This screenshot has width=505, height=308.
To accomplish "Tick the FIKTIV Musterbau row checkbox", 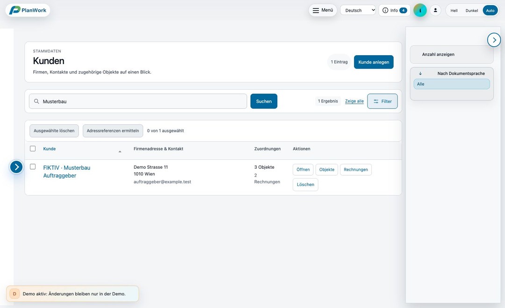I will [33, 167].
